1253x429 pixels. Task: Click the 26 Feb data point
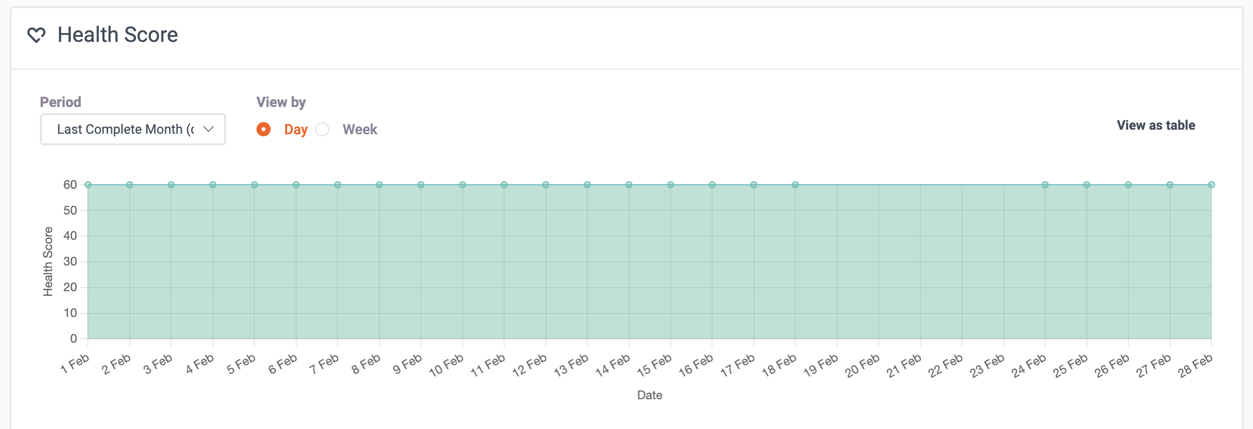click(x=1128, y=185)
